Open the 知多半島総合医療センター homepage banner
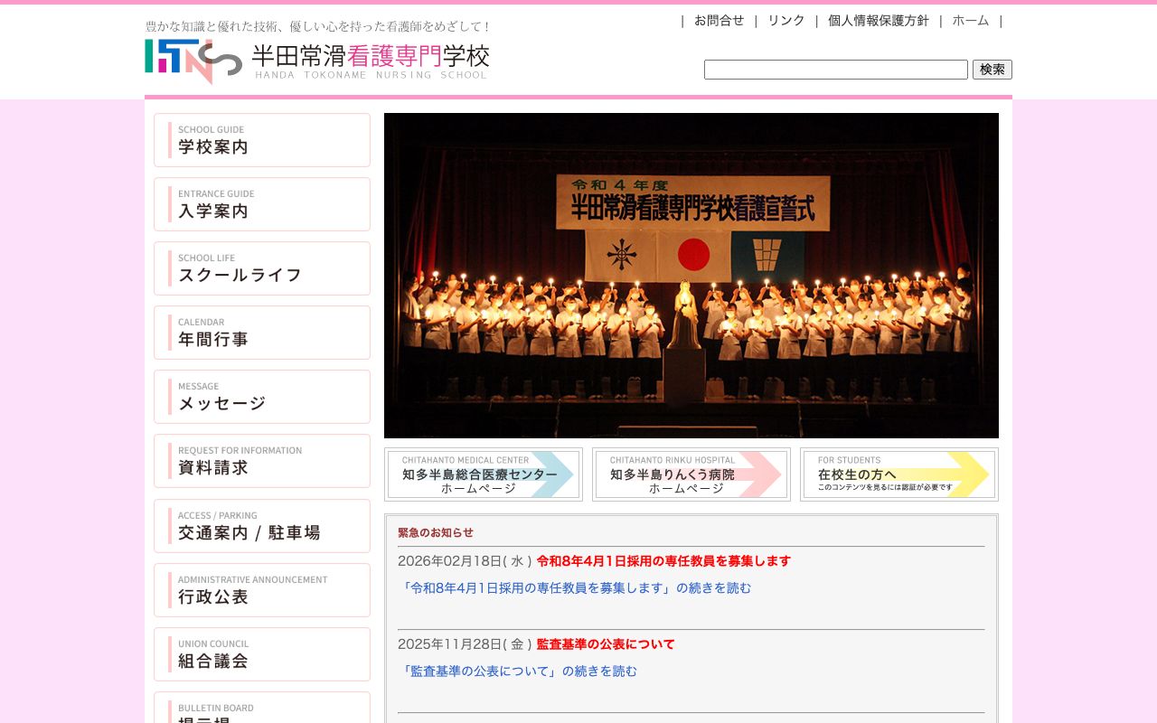 pyautogui.click(x=483, y=474)
